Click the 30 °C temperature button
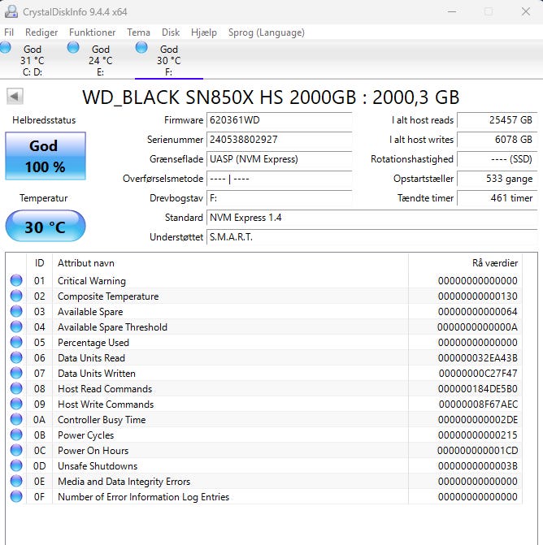Screen dimensions: 543x545 [46, 226]
